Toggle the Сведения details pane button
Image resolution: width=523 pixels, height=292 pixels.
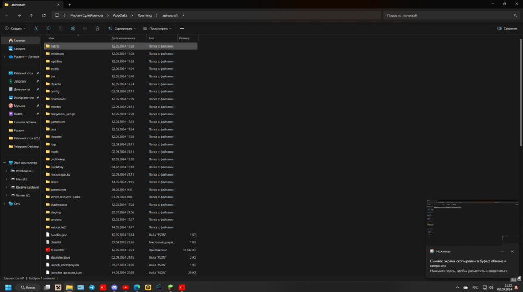[x=507, y=29]
